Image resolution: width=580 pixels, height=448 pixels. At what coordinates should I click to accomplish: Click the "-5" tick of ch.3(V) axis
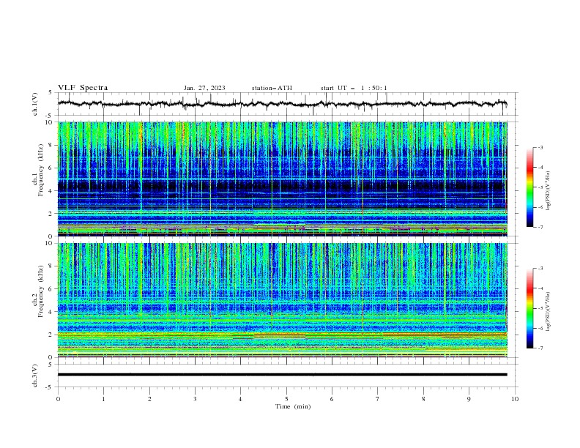click(50, 387)
